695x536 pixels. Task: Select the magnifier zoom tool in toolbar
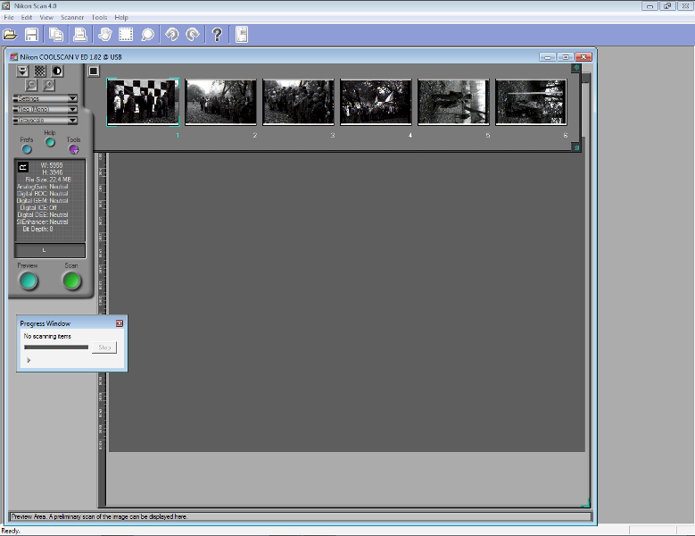coord(147,35)
